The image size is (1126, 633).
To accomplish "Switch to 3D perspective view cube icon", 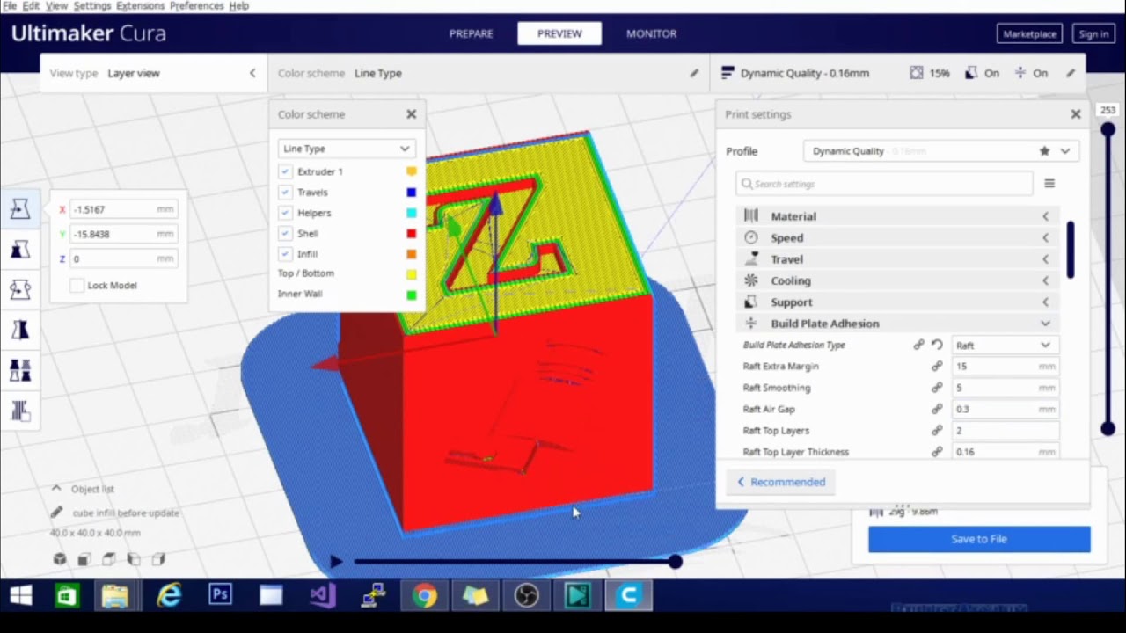I will point(60,559).
